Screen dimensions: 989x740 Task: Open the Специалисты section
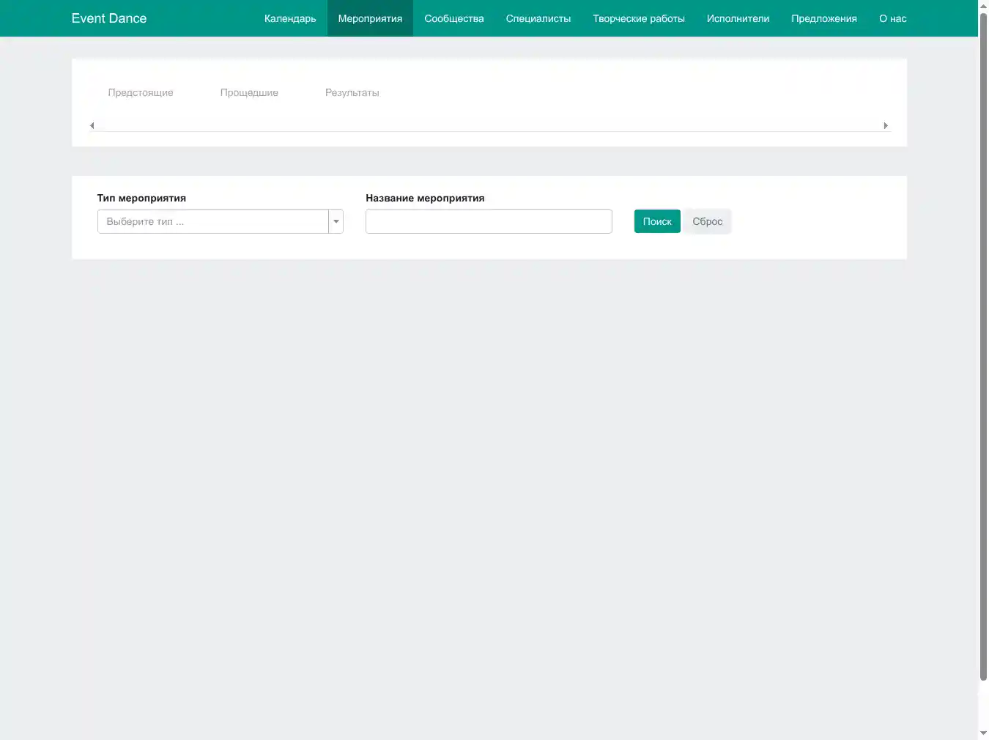click(x=538, y=18)
